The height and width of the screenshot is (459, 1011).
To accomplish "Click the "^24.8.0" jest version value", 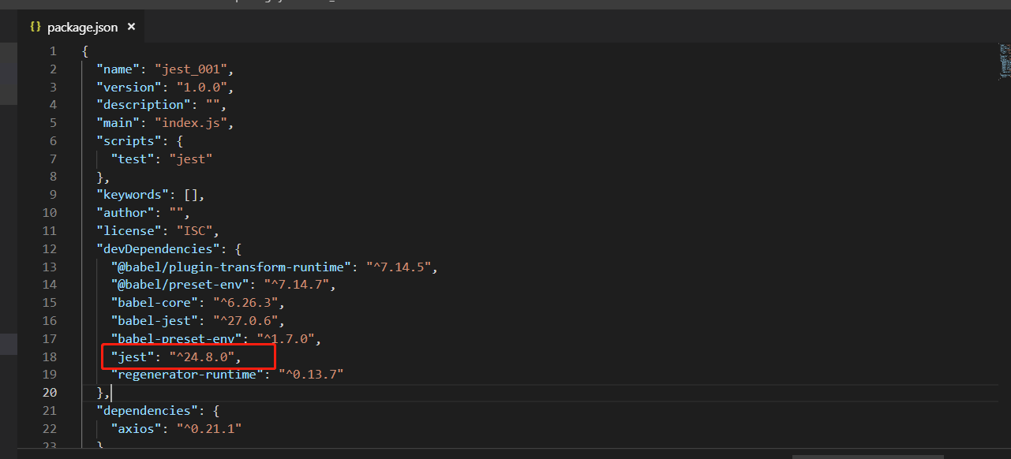I will click(202, 356).
